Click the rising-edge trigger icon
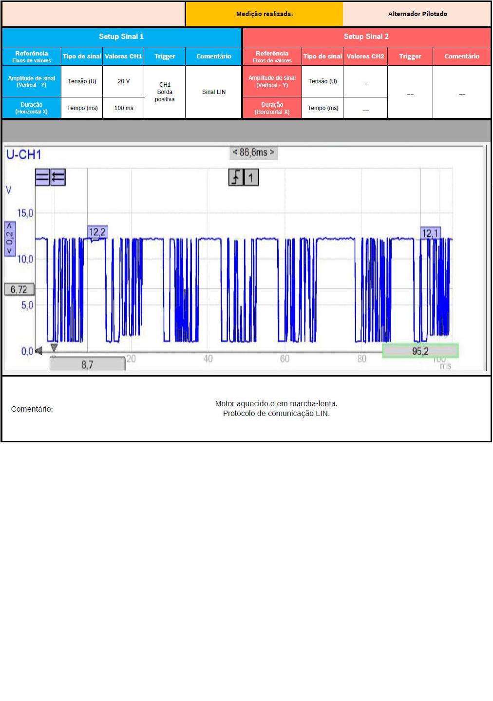Image resolution: width=493 pixels, height=701 pixels. click(236, 177)
